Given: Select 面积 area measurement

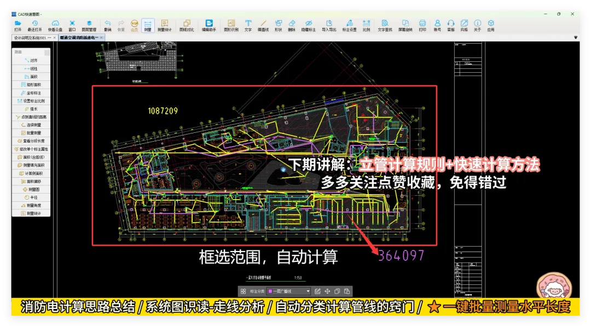Looking at the screenshot, I should tap(31, 77).
